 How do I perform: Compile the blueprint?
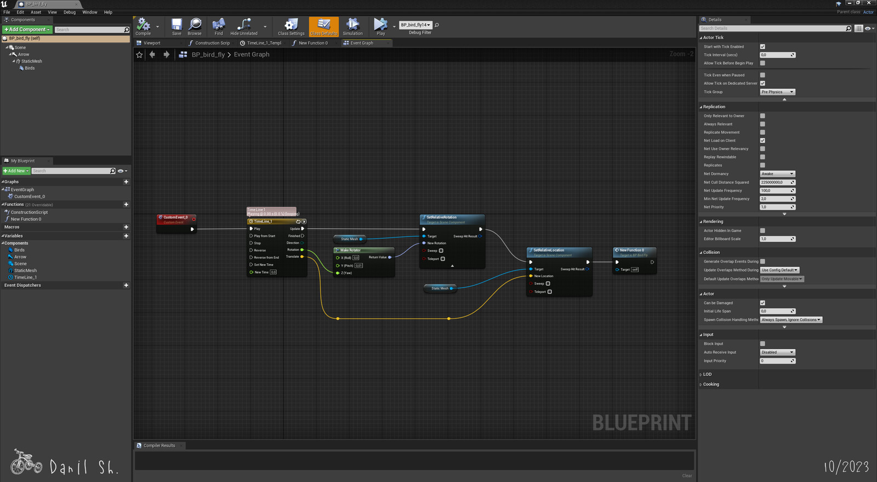[x=143, y=26]
